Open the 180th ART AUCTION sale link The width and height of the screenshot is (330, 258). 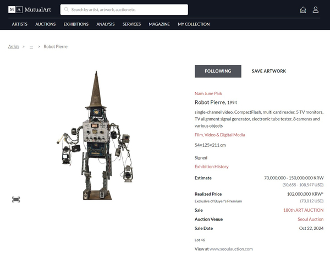303,210
